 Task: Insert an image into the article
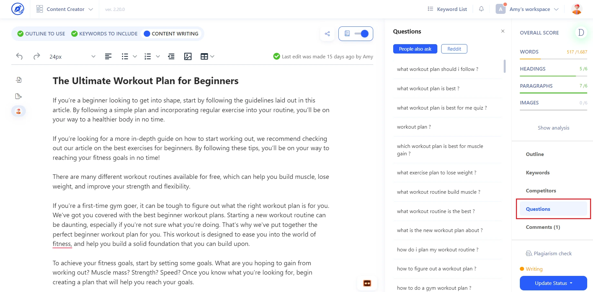click(188, 56)
